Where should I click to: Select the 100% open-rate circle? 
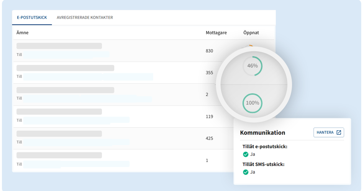(253, 103)
